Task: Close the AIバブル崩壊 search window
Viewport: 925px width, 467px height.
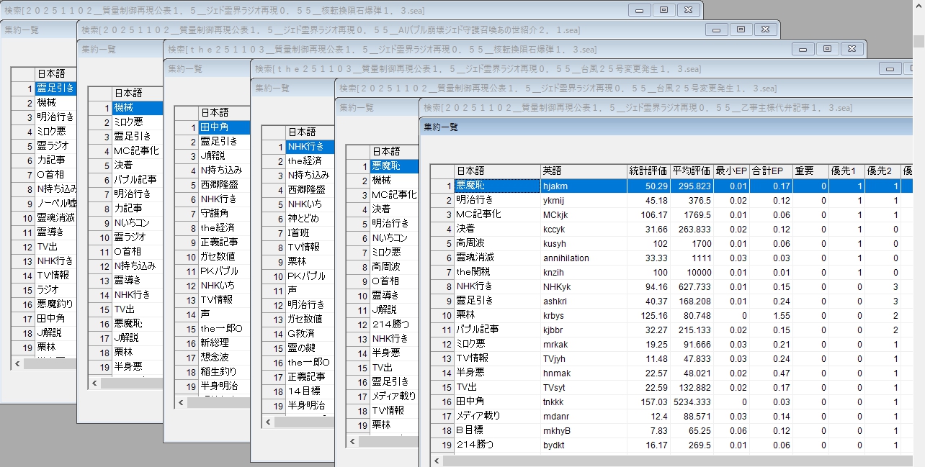Action: point(766,30)
